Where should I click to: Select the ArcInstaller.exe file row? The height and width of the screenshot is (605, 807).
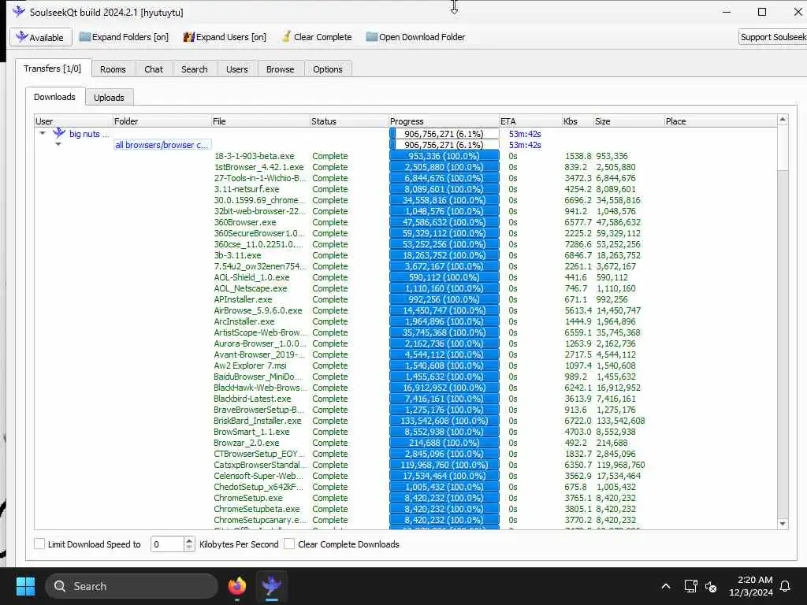point(406,321)
